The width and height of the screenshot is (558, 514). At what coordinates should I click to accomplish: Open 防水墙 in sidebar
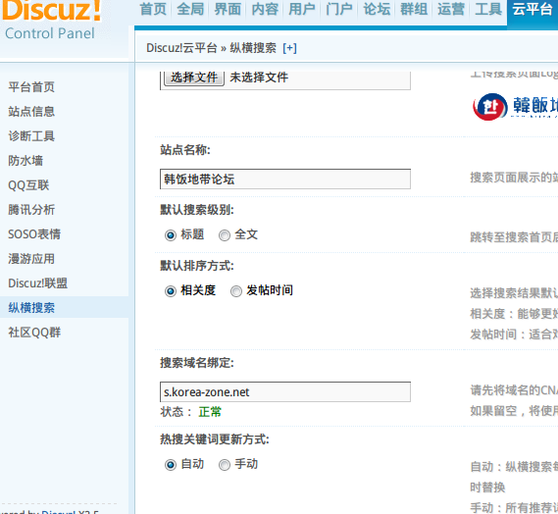coord(25,161)
